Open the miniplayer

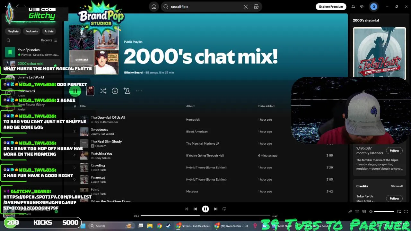click(x=399, y=212)
